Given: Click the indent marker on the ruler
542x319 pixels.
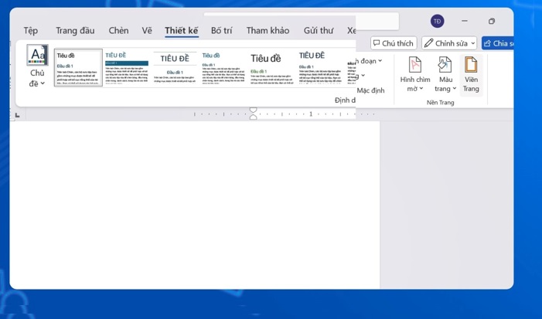Looking at the screenshot, I should [x=253, y=114].
